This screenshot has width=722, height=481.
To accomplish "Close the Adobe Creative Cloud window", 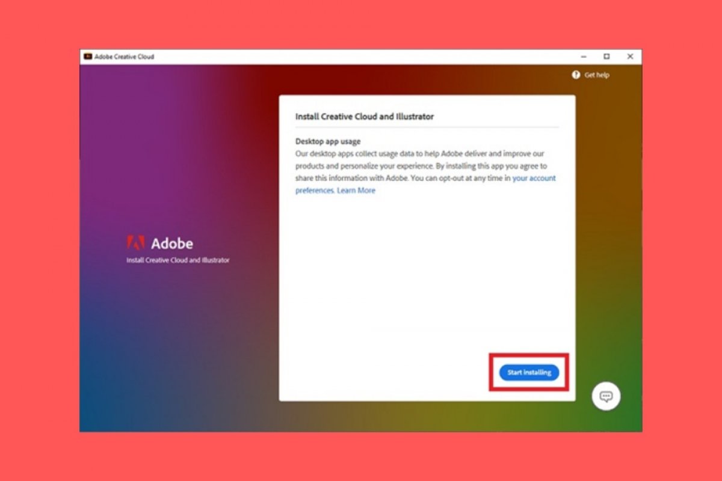I will (630, 57).
